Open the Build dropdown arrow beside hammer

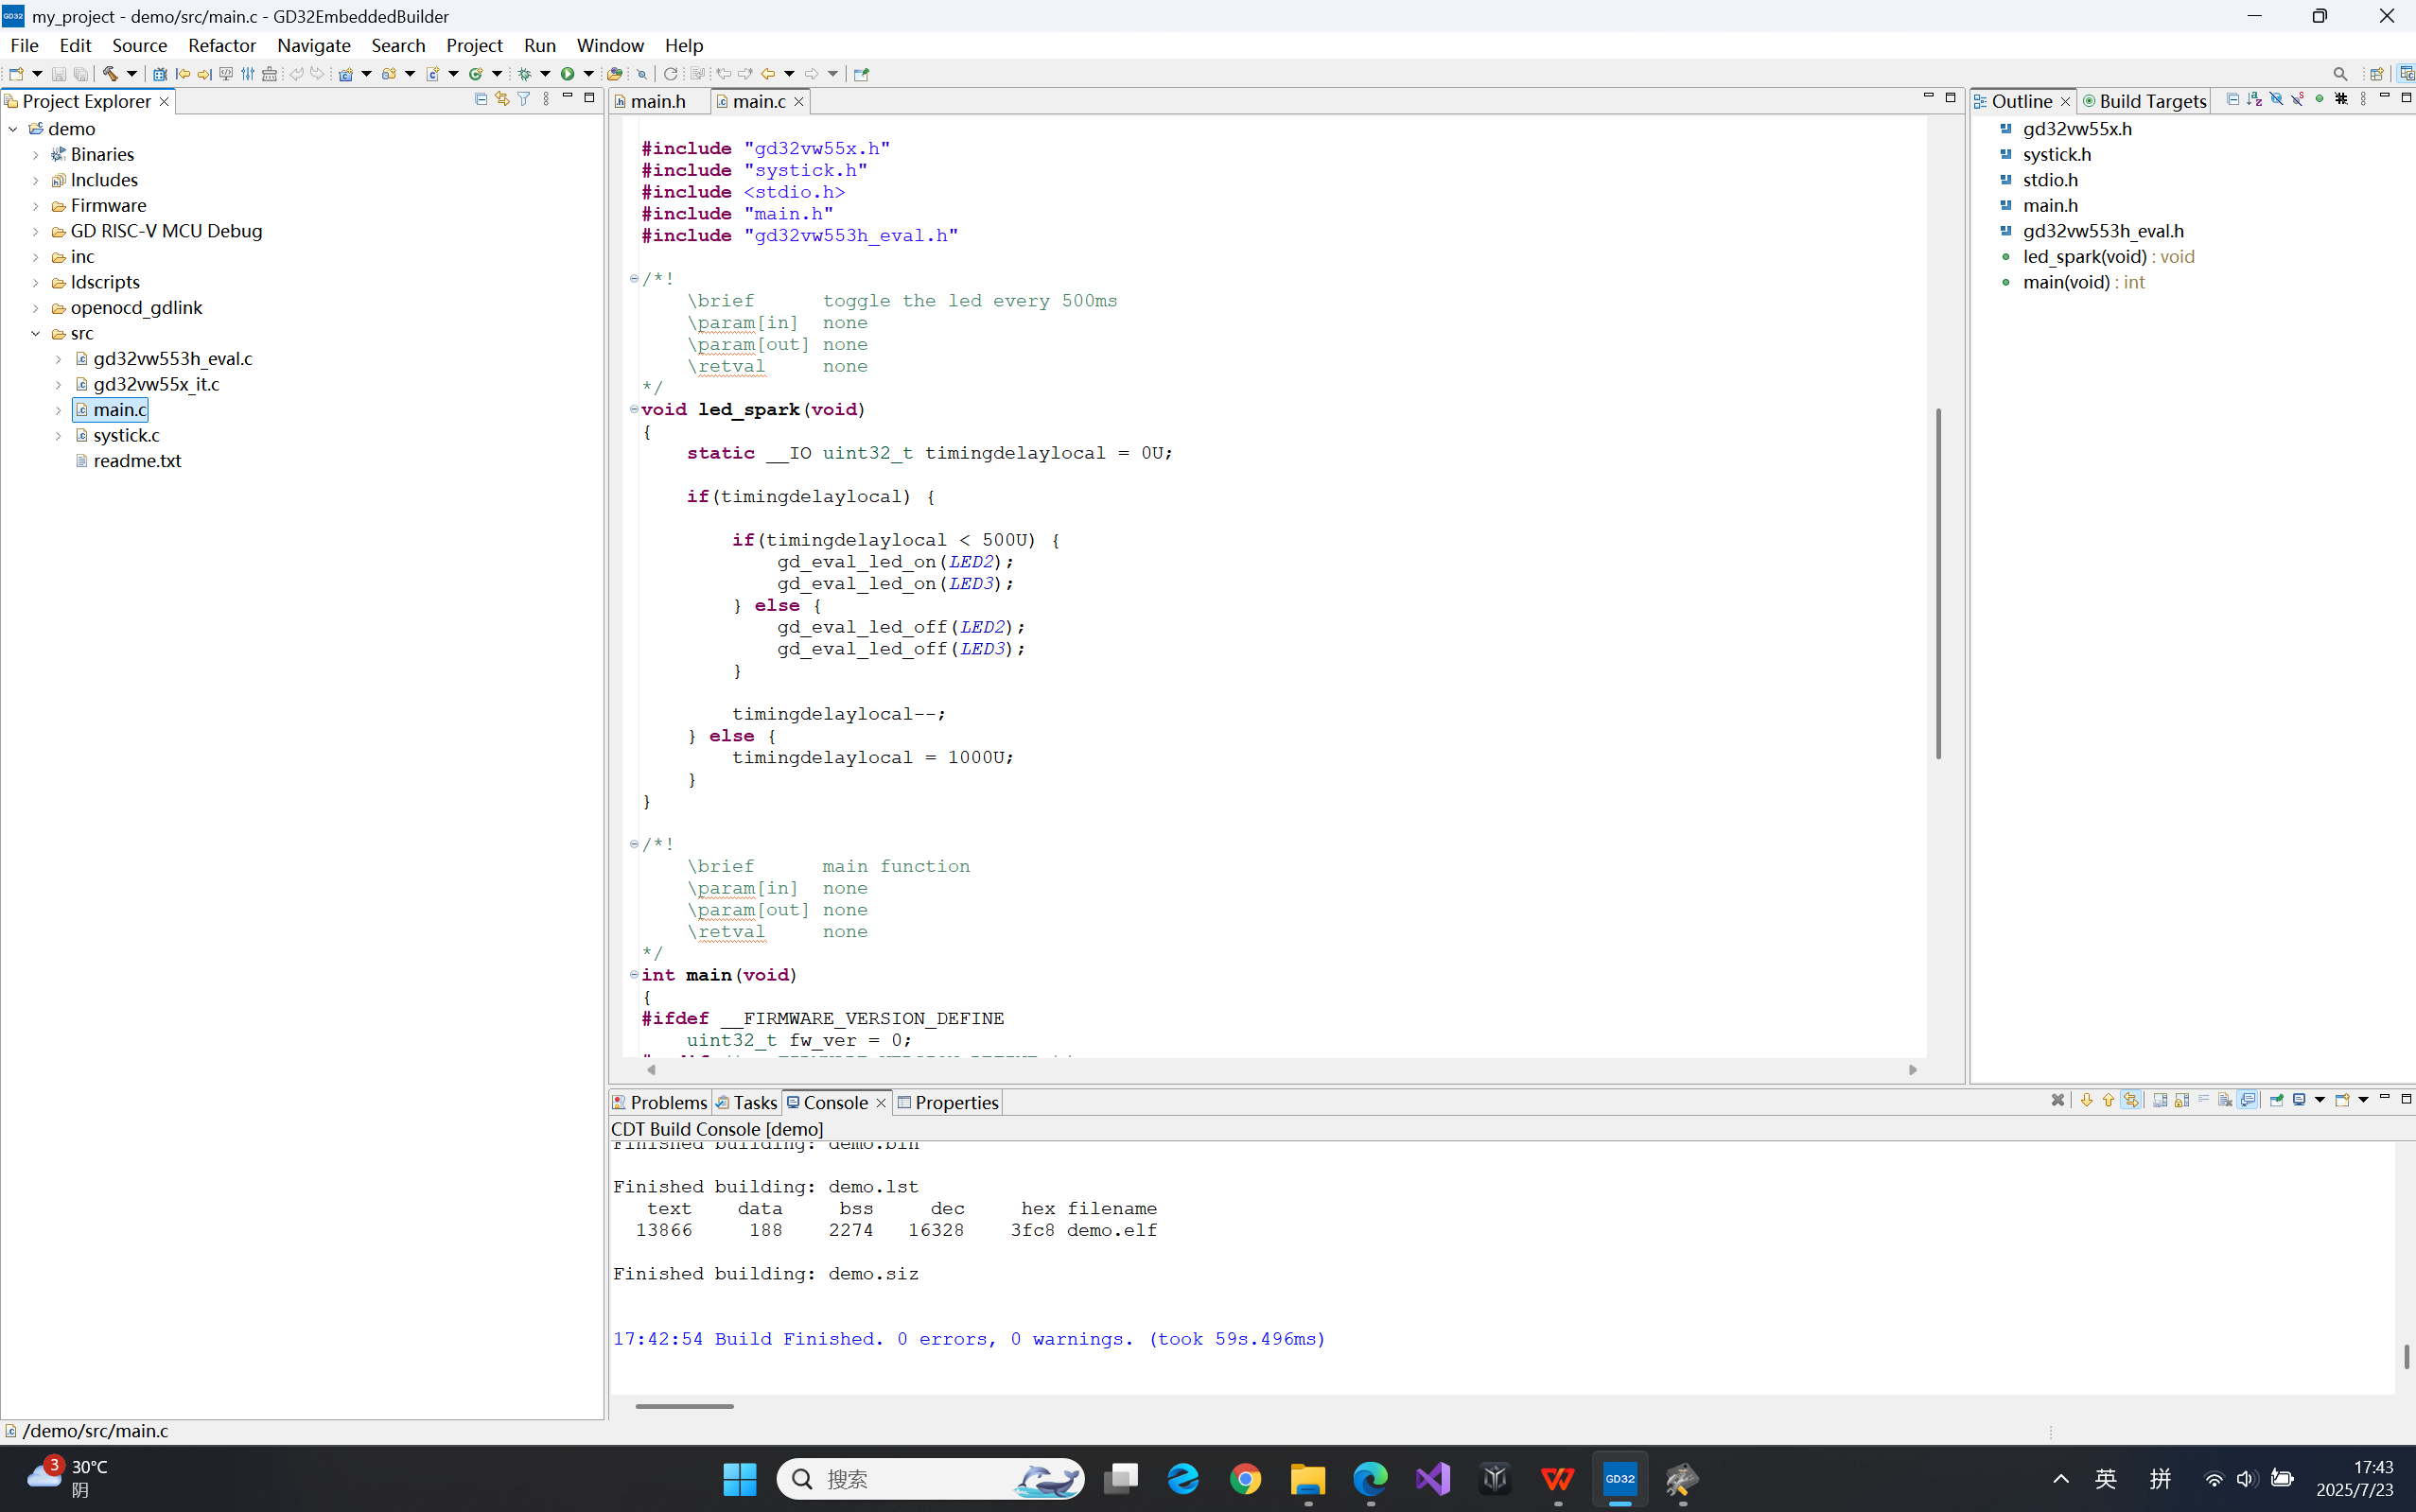tap(131, 74)
